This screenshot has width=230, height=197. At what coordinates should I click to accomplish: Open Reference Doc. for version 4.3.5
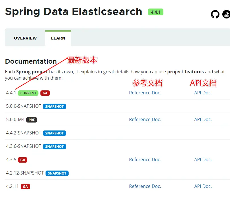coord(145,159)
